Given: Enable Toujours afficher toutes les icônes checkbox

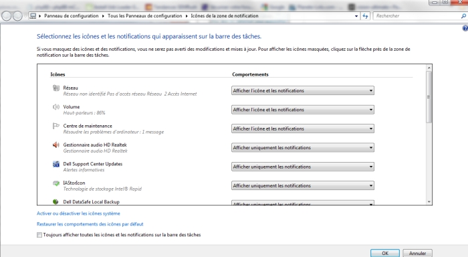Looking at the screenshot, I should pos(39,235).
